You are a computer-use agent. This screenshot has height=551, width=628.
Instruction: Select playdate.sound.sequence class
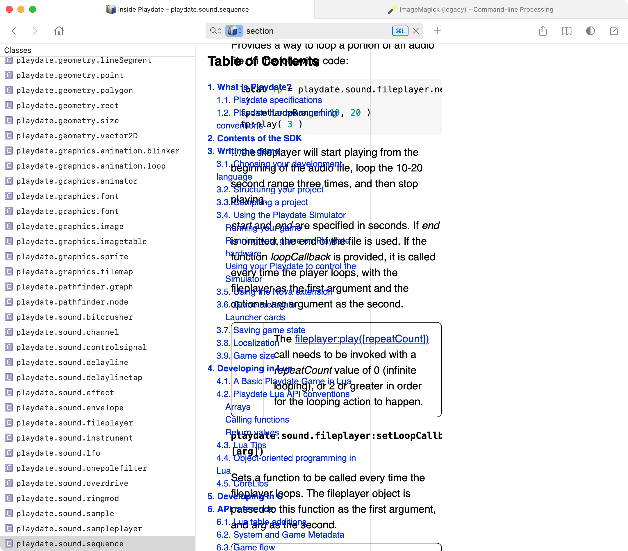click(x=98, y=544)
